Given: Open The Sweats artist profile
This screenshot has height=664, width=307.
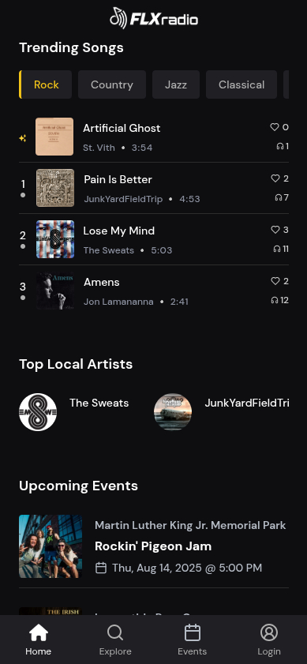Looking at the screenshot, I should pos(74,412).
